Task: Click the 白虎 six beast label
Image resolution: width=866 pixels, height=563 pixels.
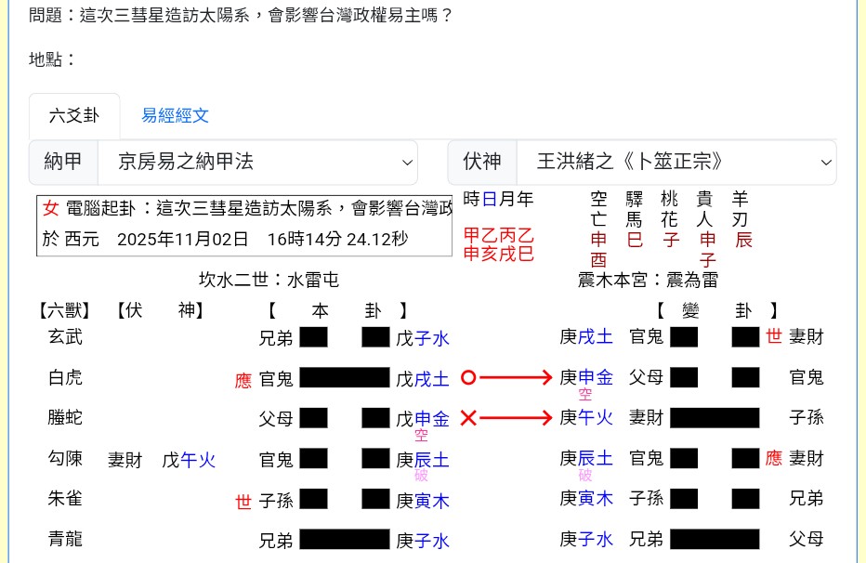Action: [x=64, y=378]
